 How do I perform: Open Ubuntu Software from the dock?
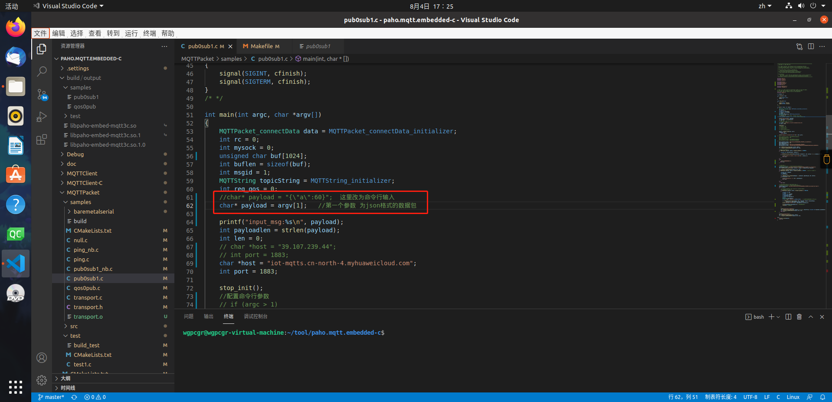tap(16, 175)
